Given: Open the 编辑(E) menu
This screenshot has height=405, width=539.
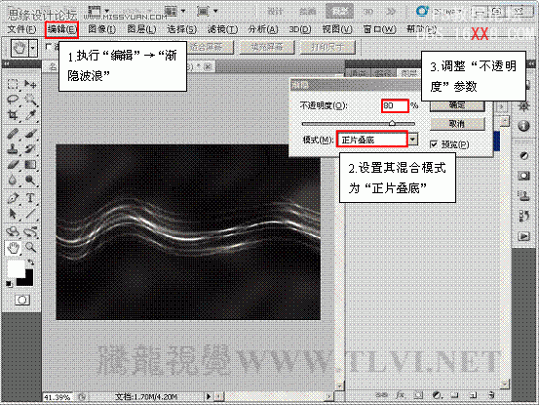Looking at the screenshot, I should 61,29.
